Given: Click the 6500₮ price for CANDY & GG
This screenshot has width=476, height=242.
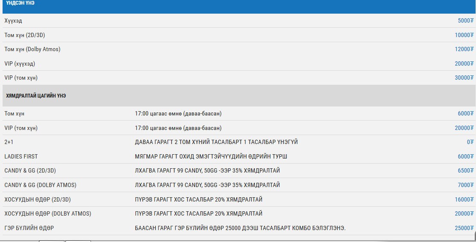Looking at the screenshot, I should 465,171.
